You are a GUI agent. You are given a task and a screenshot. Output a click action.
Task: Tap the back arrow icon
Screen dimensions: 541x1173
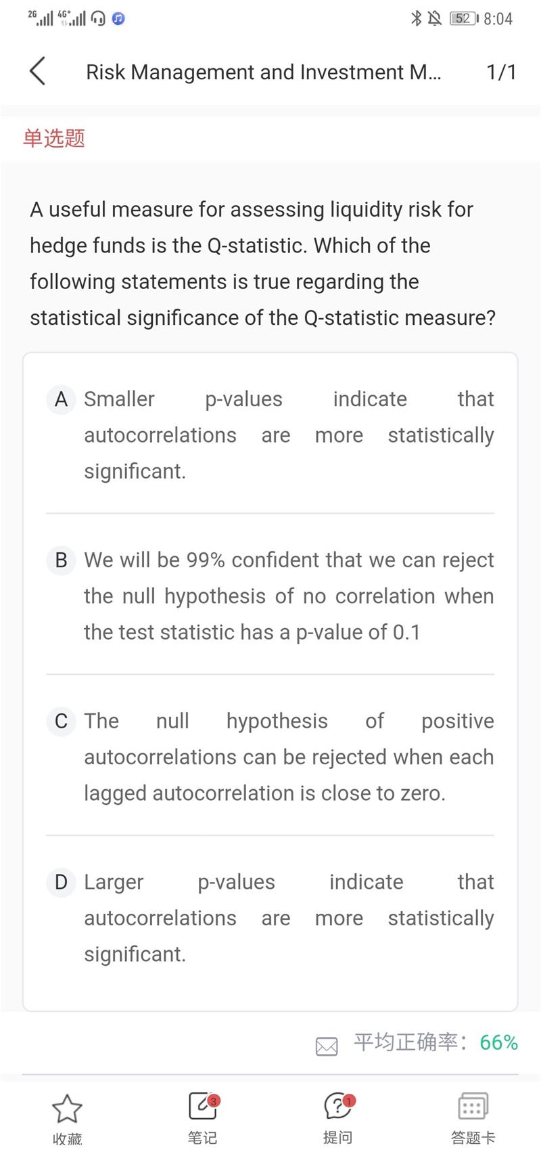(x=38, y=71)
